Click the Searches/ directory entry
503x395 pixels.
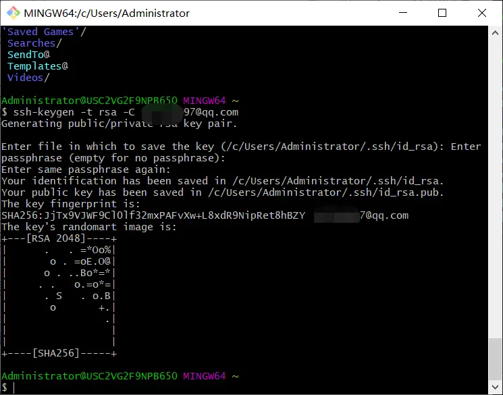(34, 43)
